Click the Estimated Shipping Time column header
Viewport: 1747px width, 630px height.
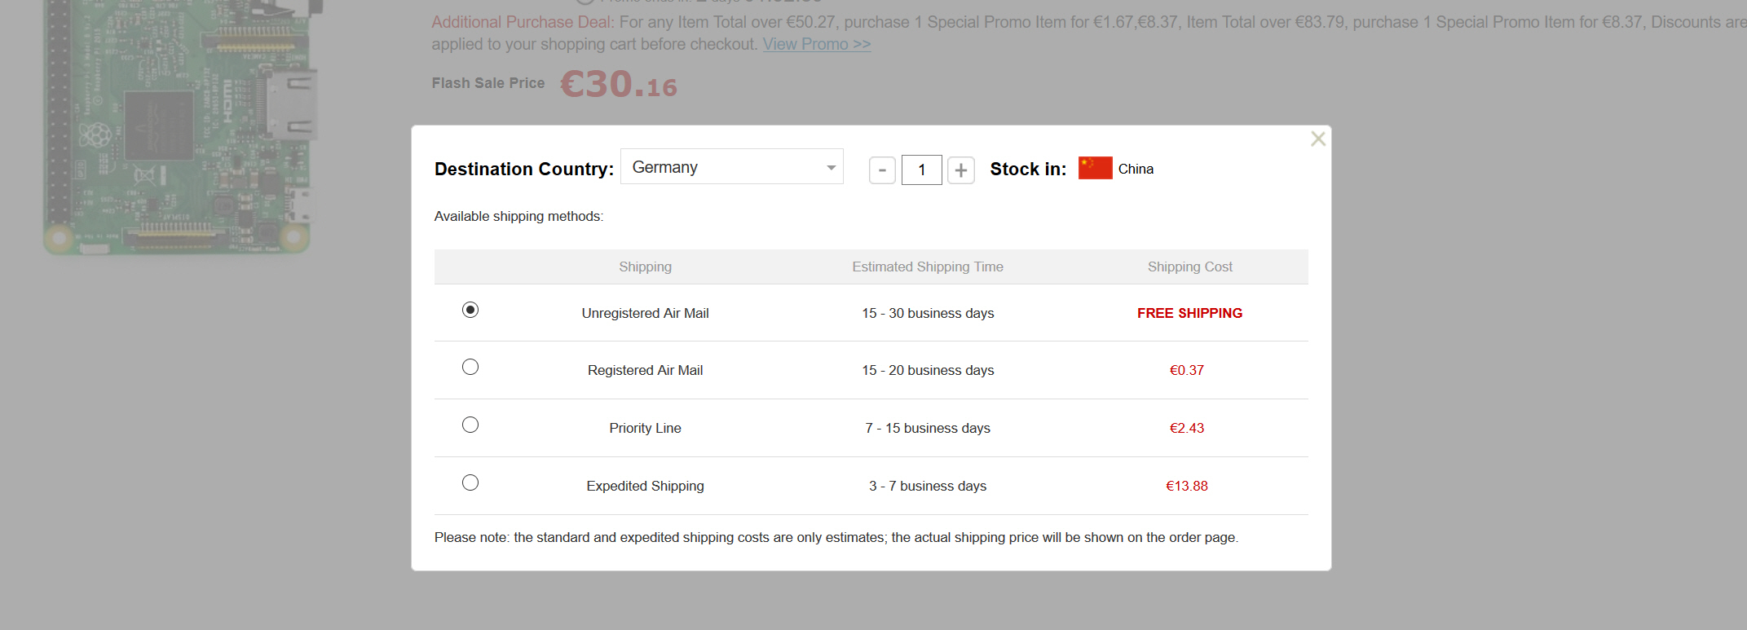pos(928,267)
